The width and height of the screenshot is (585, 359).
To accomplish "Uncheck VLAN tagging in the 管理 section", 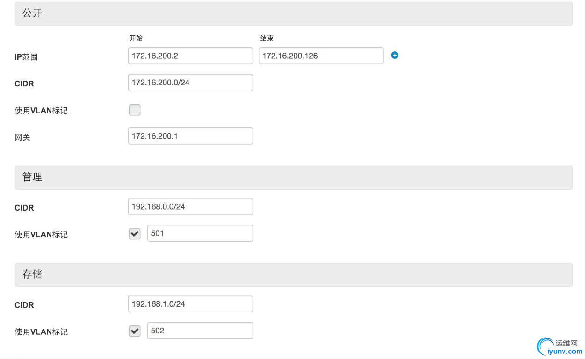I will tap(135, 234).
